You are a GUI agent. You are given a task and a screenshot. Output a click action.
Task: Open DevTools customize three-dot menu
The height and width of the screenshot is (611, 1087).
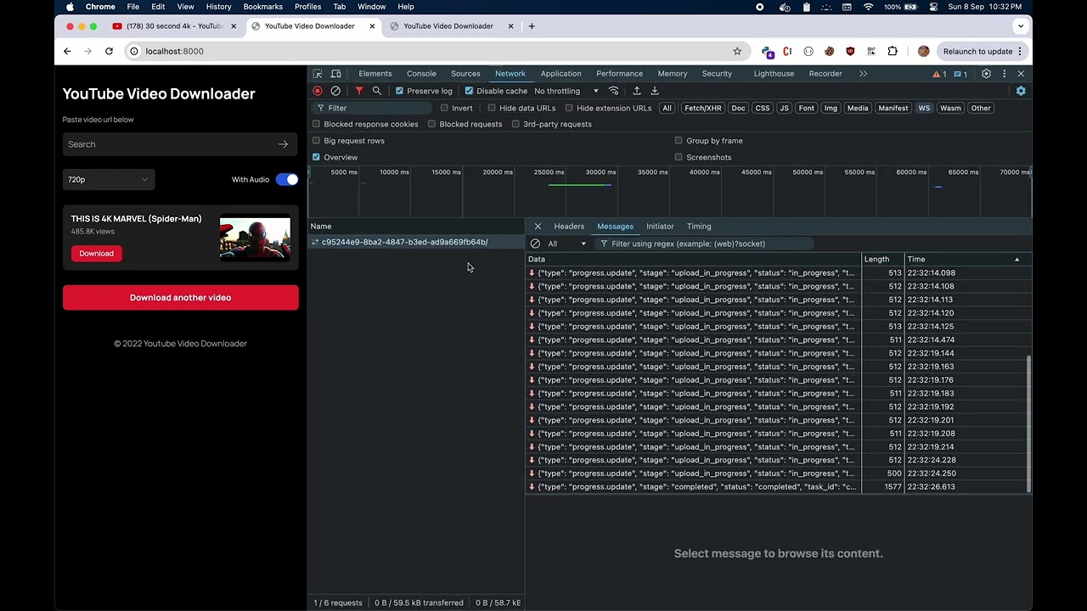[x=1004, y=74]
